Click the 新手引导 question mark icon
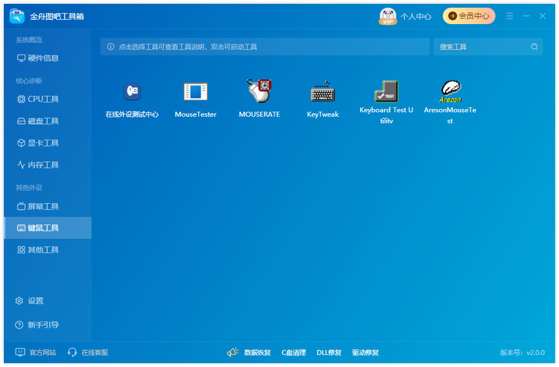The width and height of the screenshot is (559, 367). click(19, 325)
